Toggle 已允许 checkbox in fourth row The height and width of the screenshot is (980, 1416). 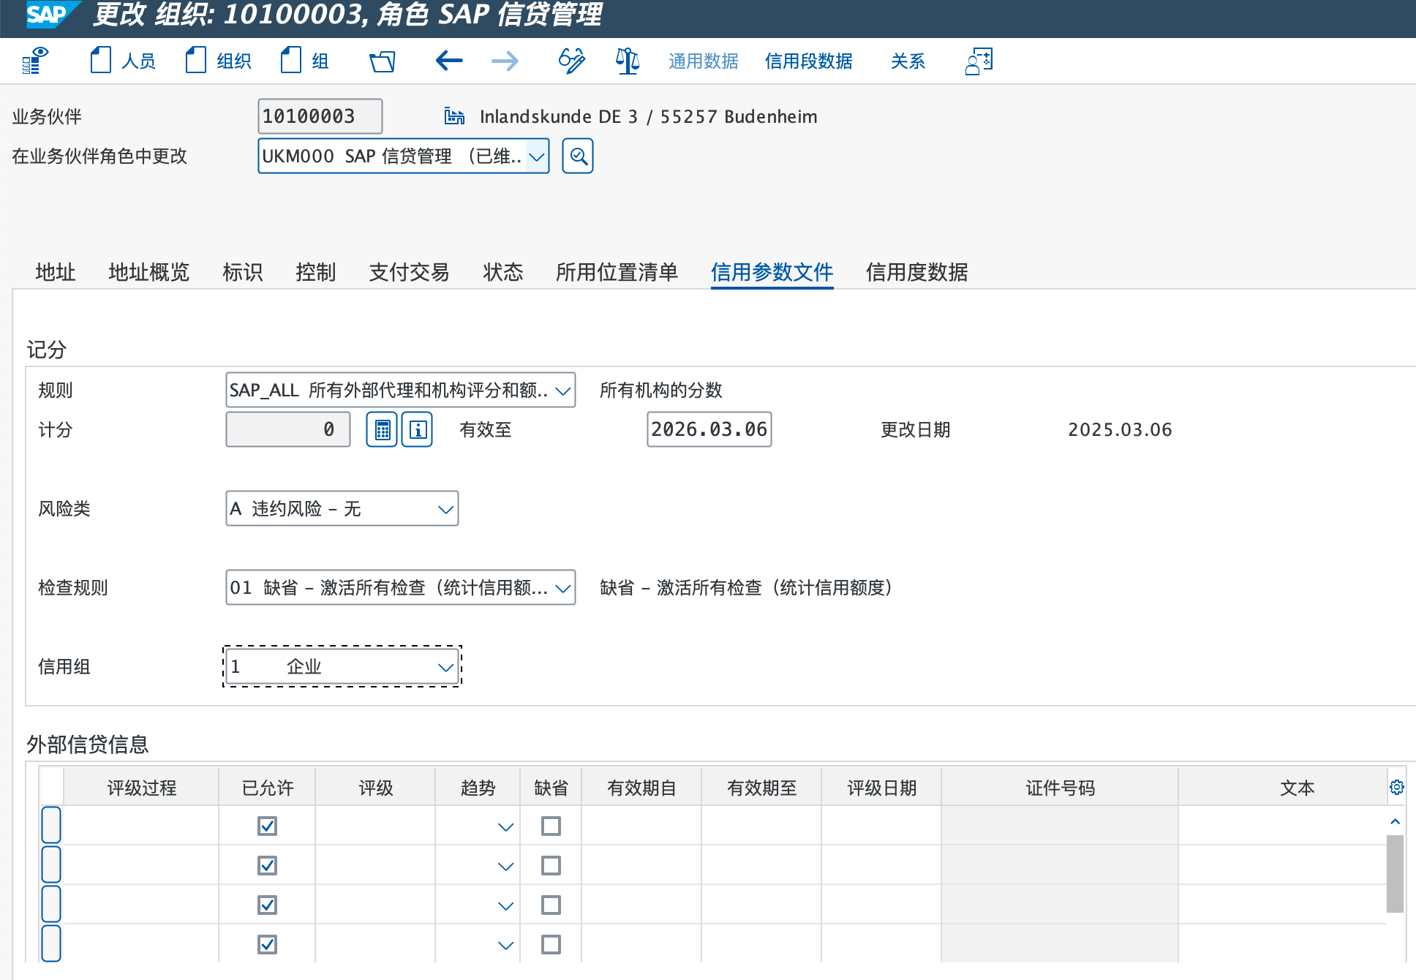click(268, 944)
